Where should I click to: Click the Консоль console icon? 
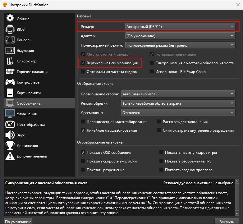[x=10, y=40]
